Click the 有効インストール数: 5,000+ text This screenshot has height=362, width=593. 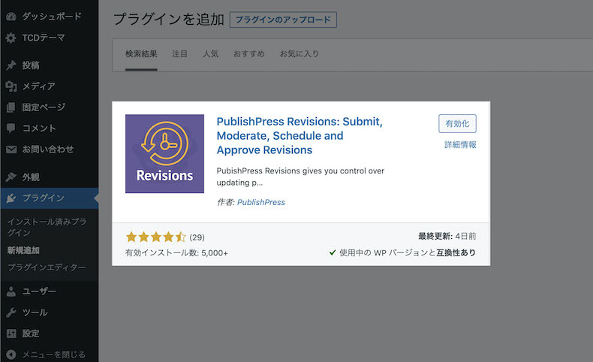point(176,253)
